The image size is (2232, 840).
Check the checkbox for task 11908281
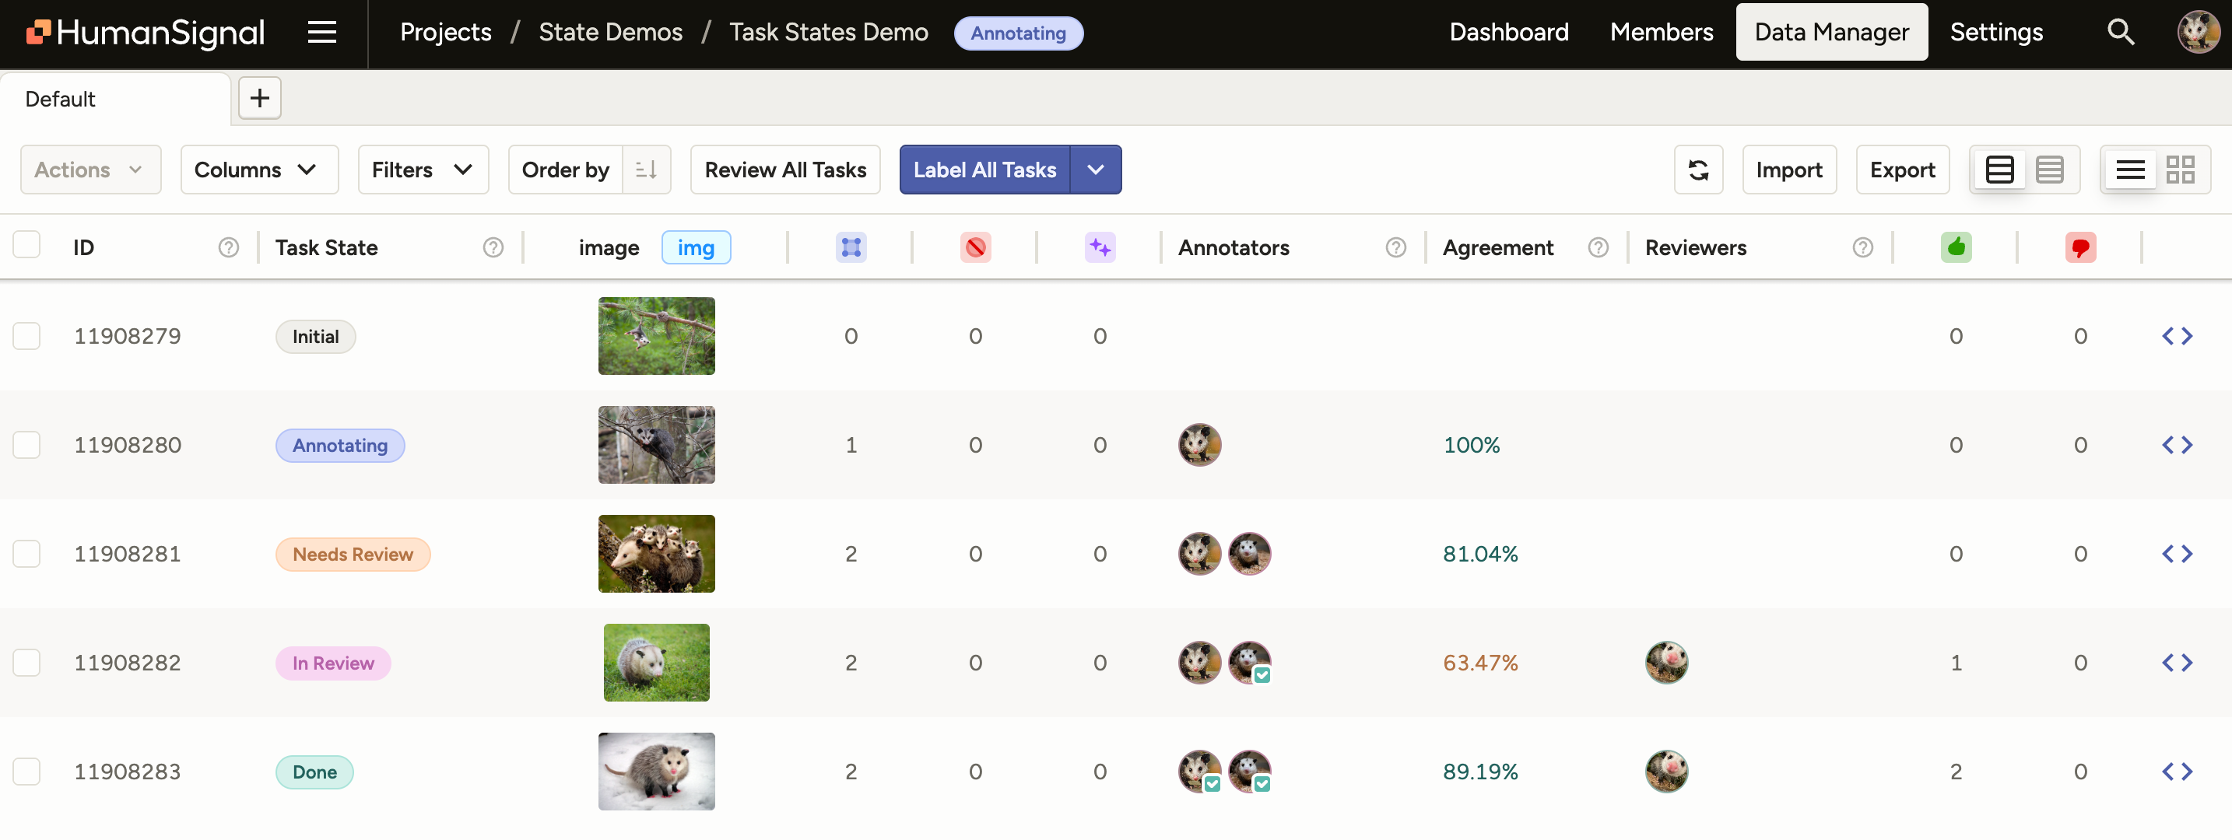pos(27,553)
